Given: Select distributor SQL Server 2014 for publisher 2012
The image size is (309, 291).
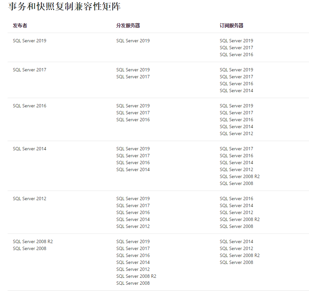Looking at the screenshot, I should [x=133, y=219].
